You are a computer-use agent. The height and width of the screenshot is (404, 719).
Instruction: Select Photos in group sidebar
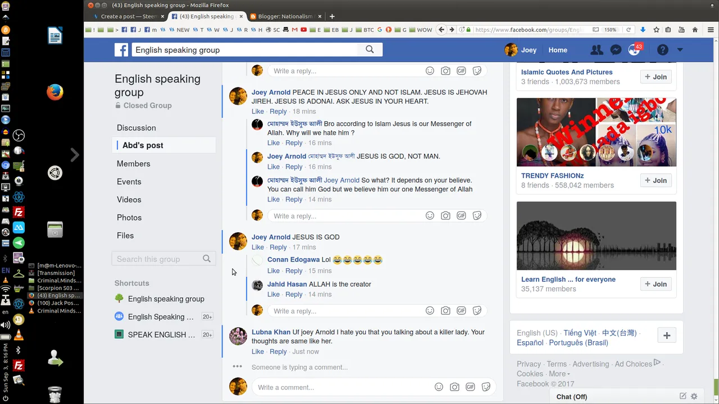click(x=129, y=218)
